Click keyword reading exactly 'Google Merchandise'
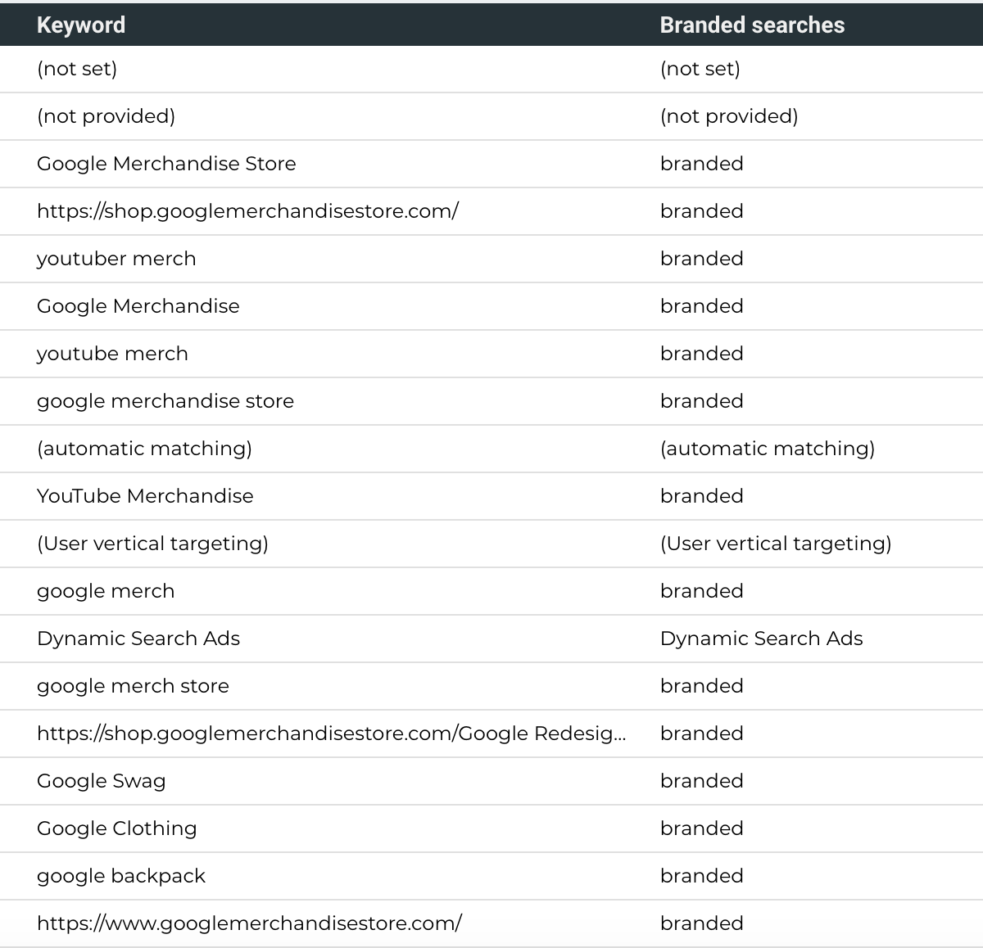The width and height of the screenshot is (983, 948). coord(138,306)
